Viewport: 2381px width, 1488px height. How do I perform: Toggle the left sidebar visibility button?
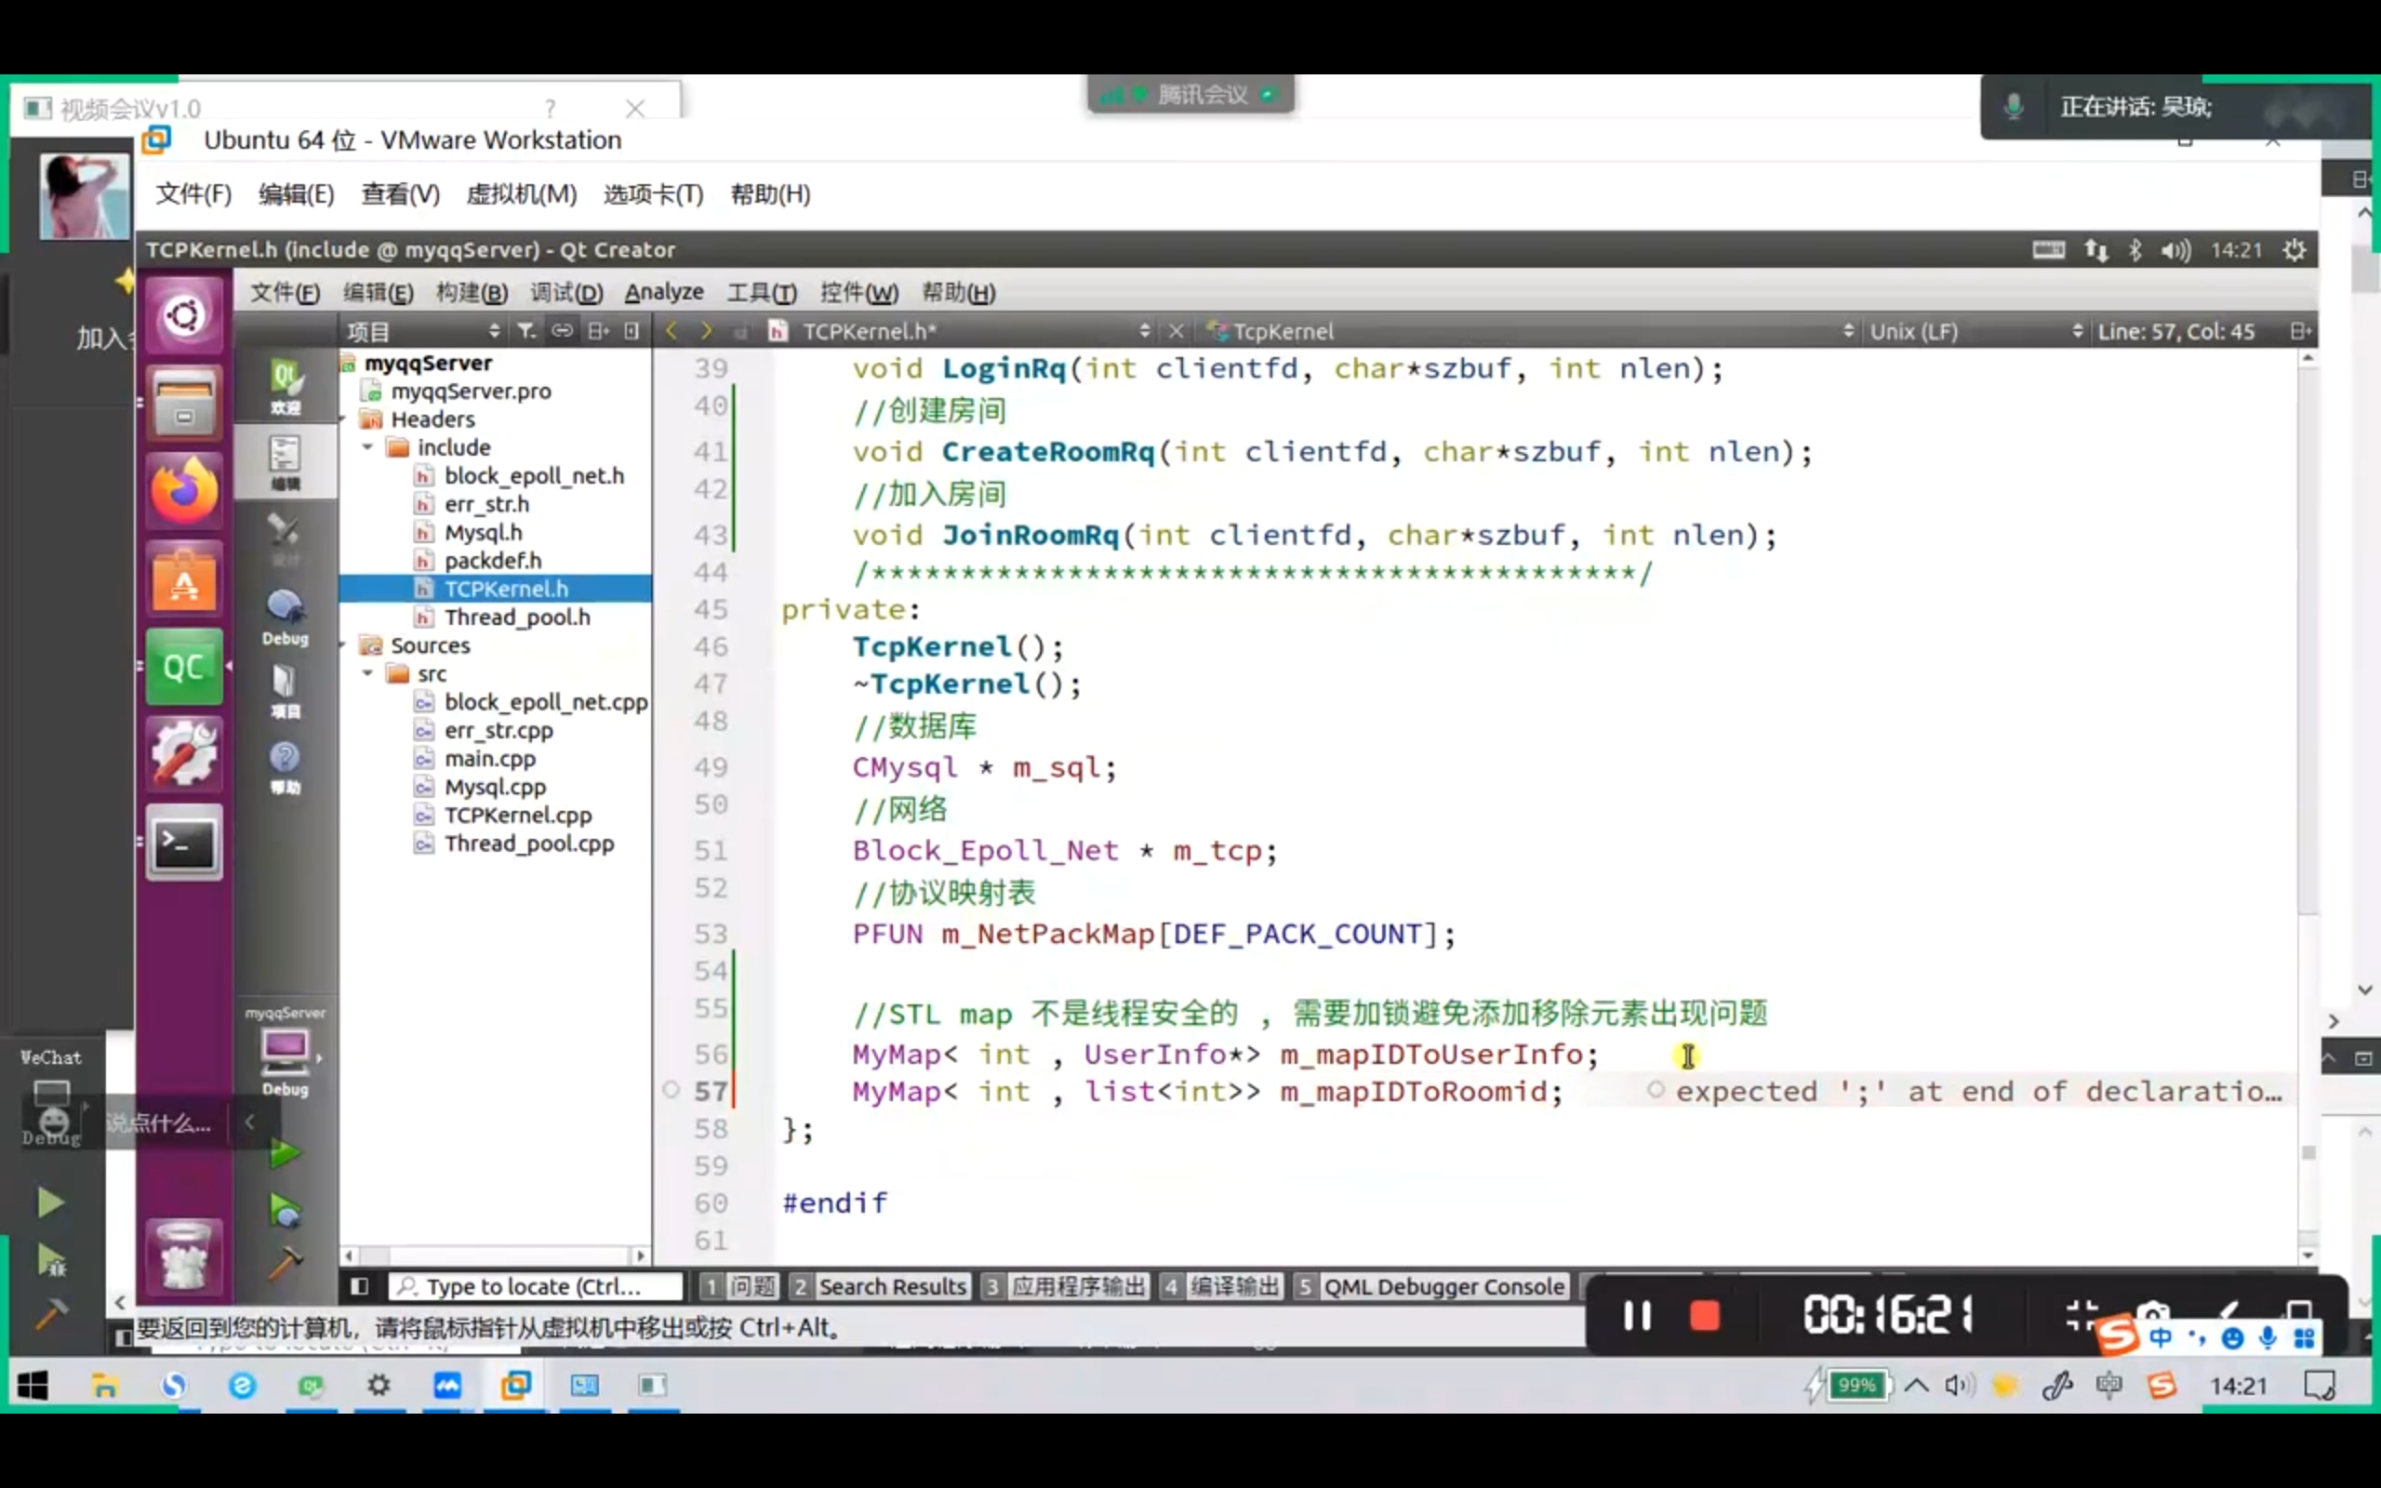(x=359, y=1286)
